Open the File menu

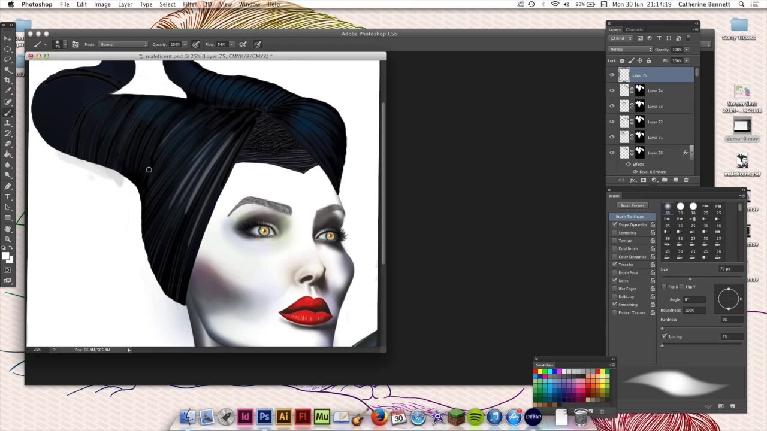[x=64, y=4]
